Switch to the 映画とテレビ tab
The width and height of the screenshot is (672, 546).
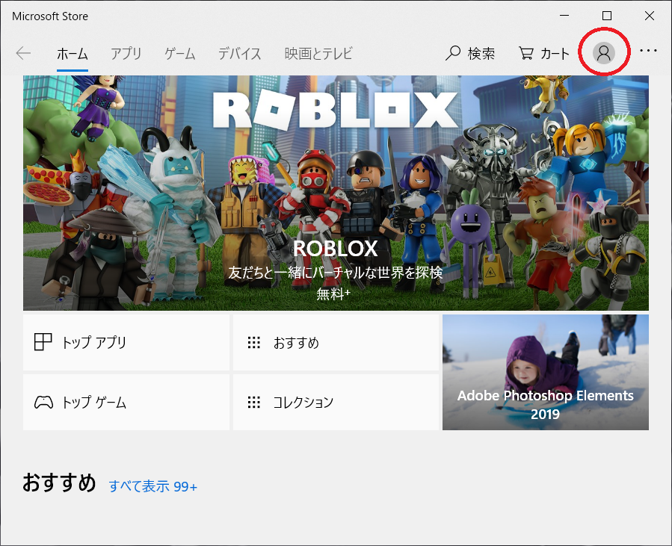(318, 54)
